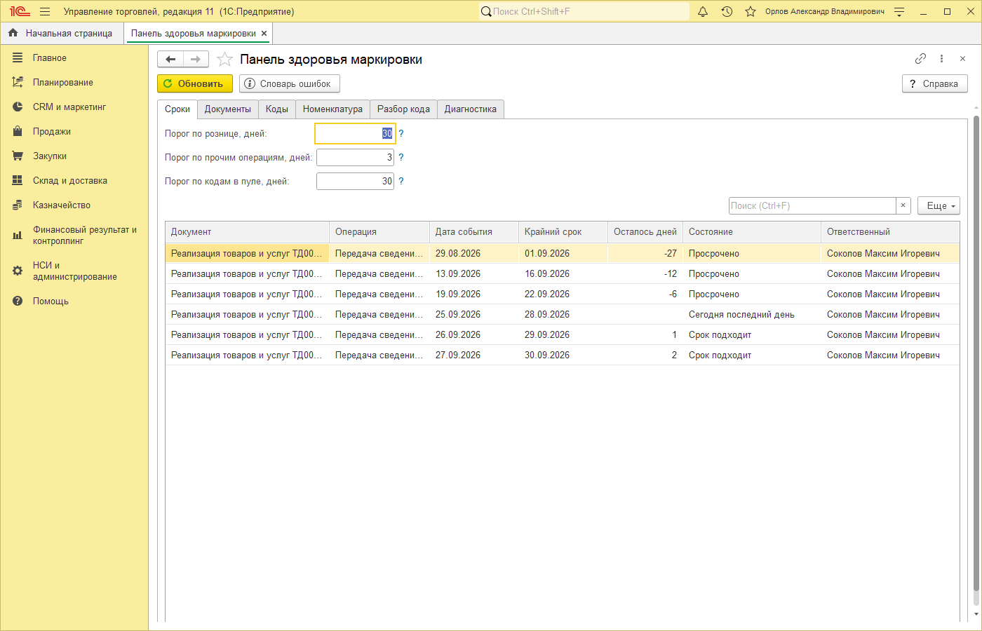The image size is (982, 631).
Task: Click the Обновить button
Action: [195, 83]
